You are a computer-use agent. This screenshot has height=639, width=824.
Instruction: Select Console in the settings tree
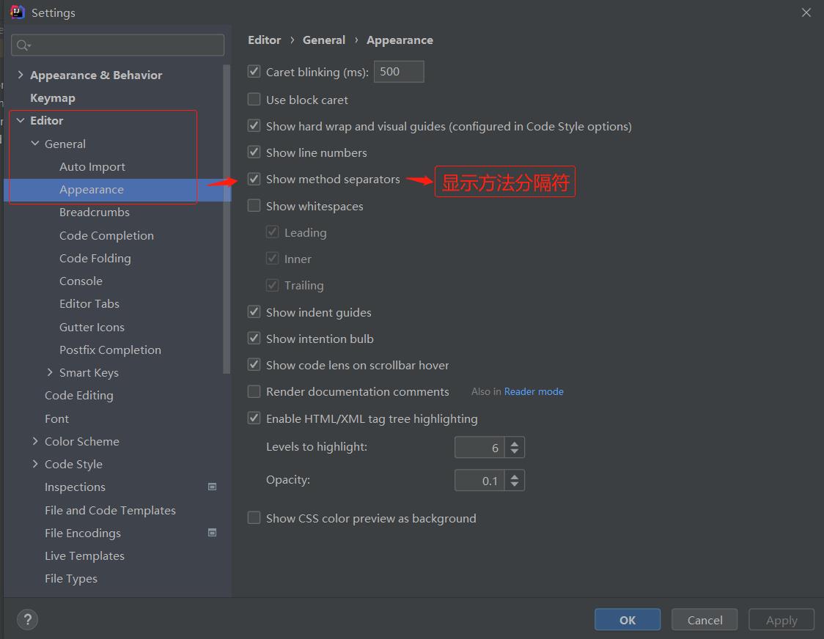pyautogui.click(x=81, y=281)
